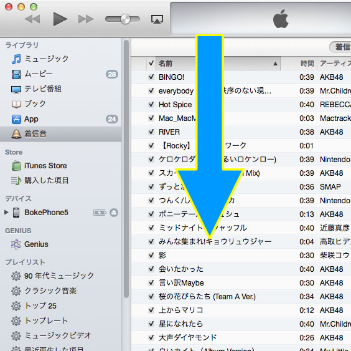Screen dimensions: 351x351
Task: Eject BokePhone5 device
Action: (114, 213)
